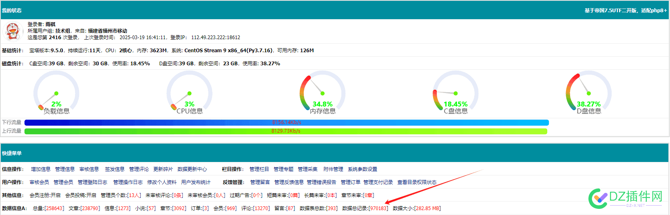Click the 章节未审 [0章] value

point(368,195)
